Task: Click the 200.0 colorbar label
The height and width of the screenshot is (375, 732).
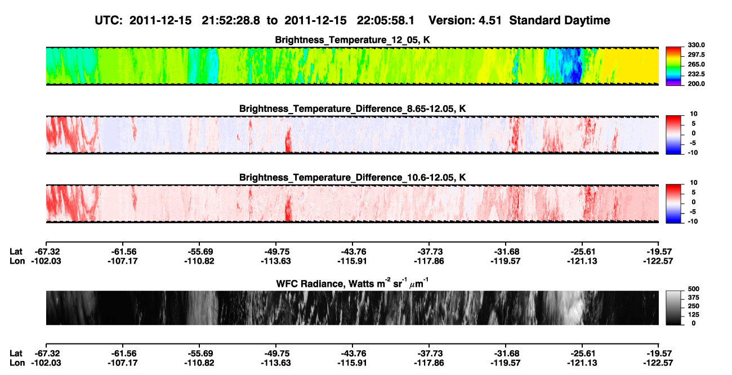Action: [x=695, y=84]
